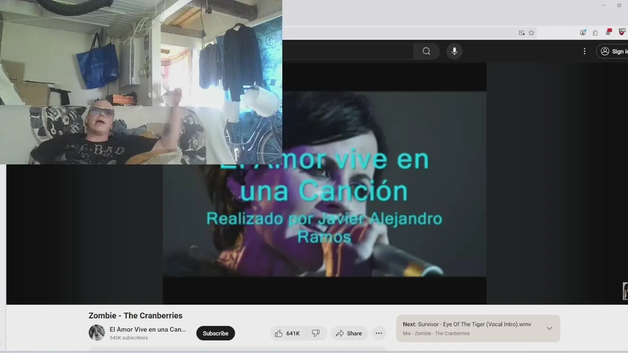
Task: Click Next: Survivor - Eye Of The Tiger text
Action: [467, 325]
